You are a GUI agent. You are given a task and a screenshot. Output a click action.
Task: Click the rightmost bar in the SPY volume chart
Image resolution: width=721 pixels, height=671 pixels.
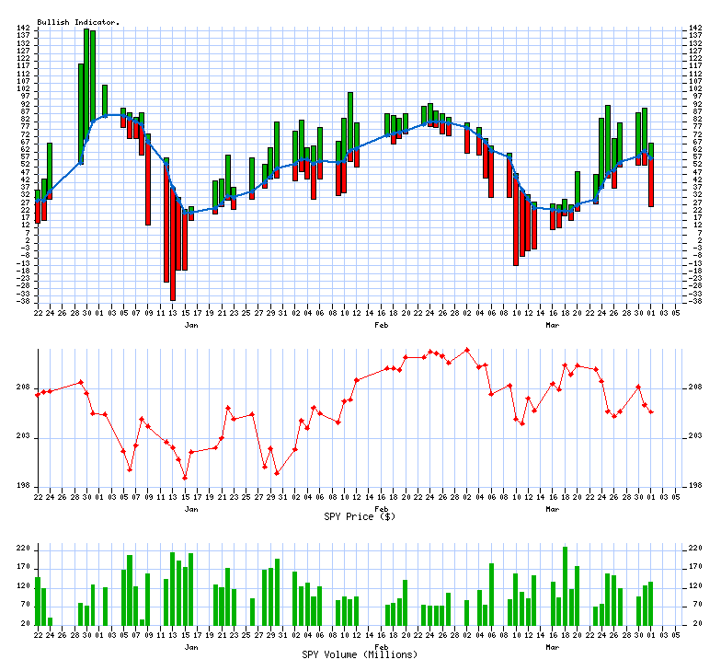coord(651,603)
